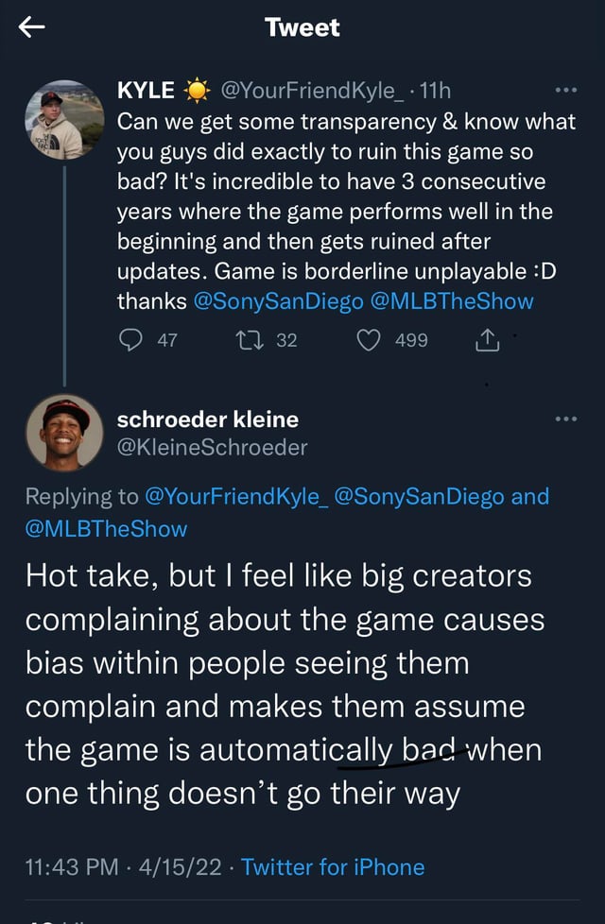
Task: Tap the KYLE display name
Action: 145,91
